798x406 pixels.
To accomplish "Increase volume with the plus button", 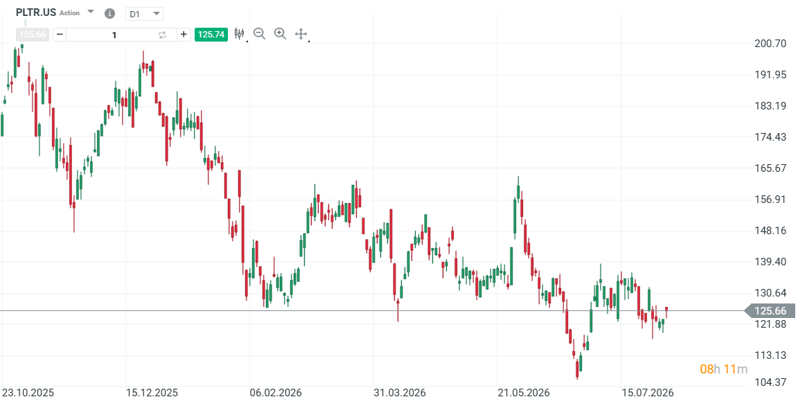I will click(x=184, y=35).
